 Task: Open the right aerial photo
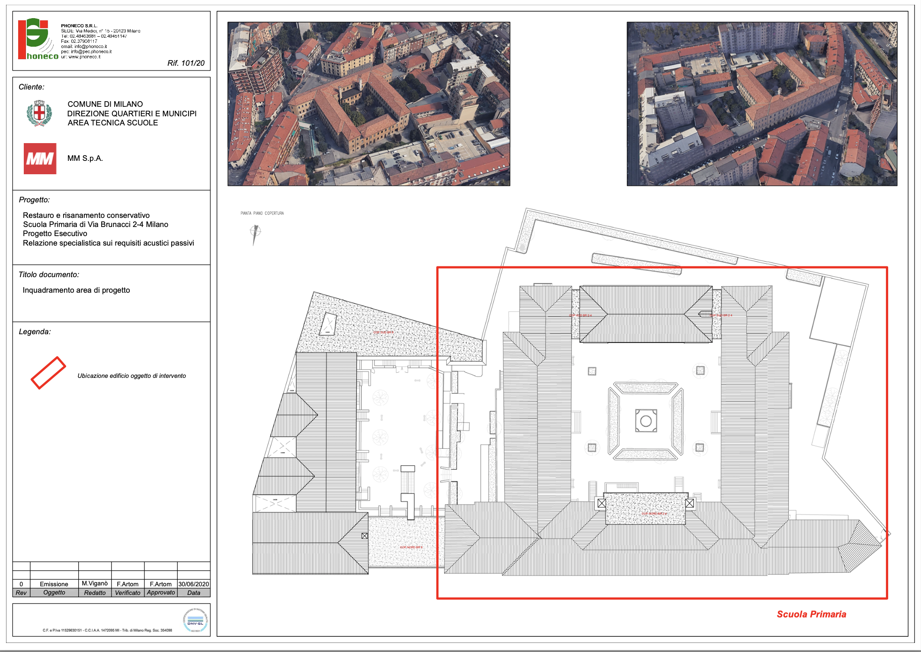762,104
